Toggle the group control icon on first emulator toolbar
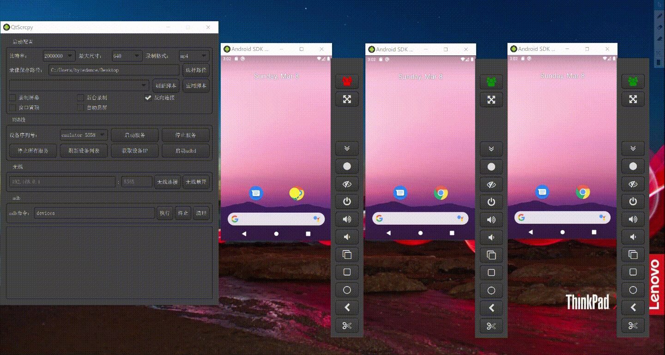Image resolution: width=665 pixels, height=355 pixels. click(347, 81)
